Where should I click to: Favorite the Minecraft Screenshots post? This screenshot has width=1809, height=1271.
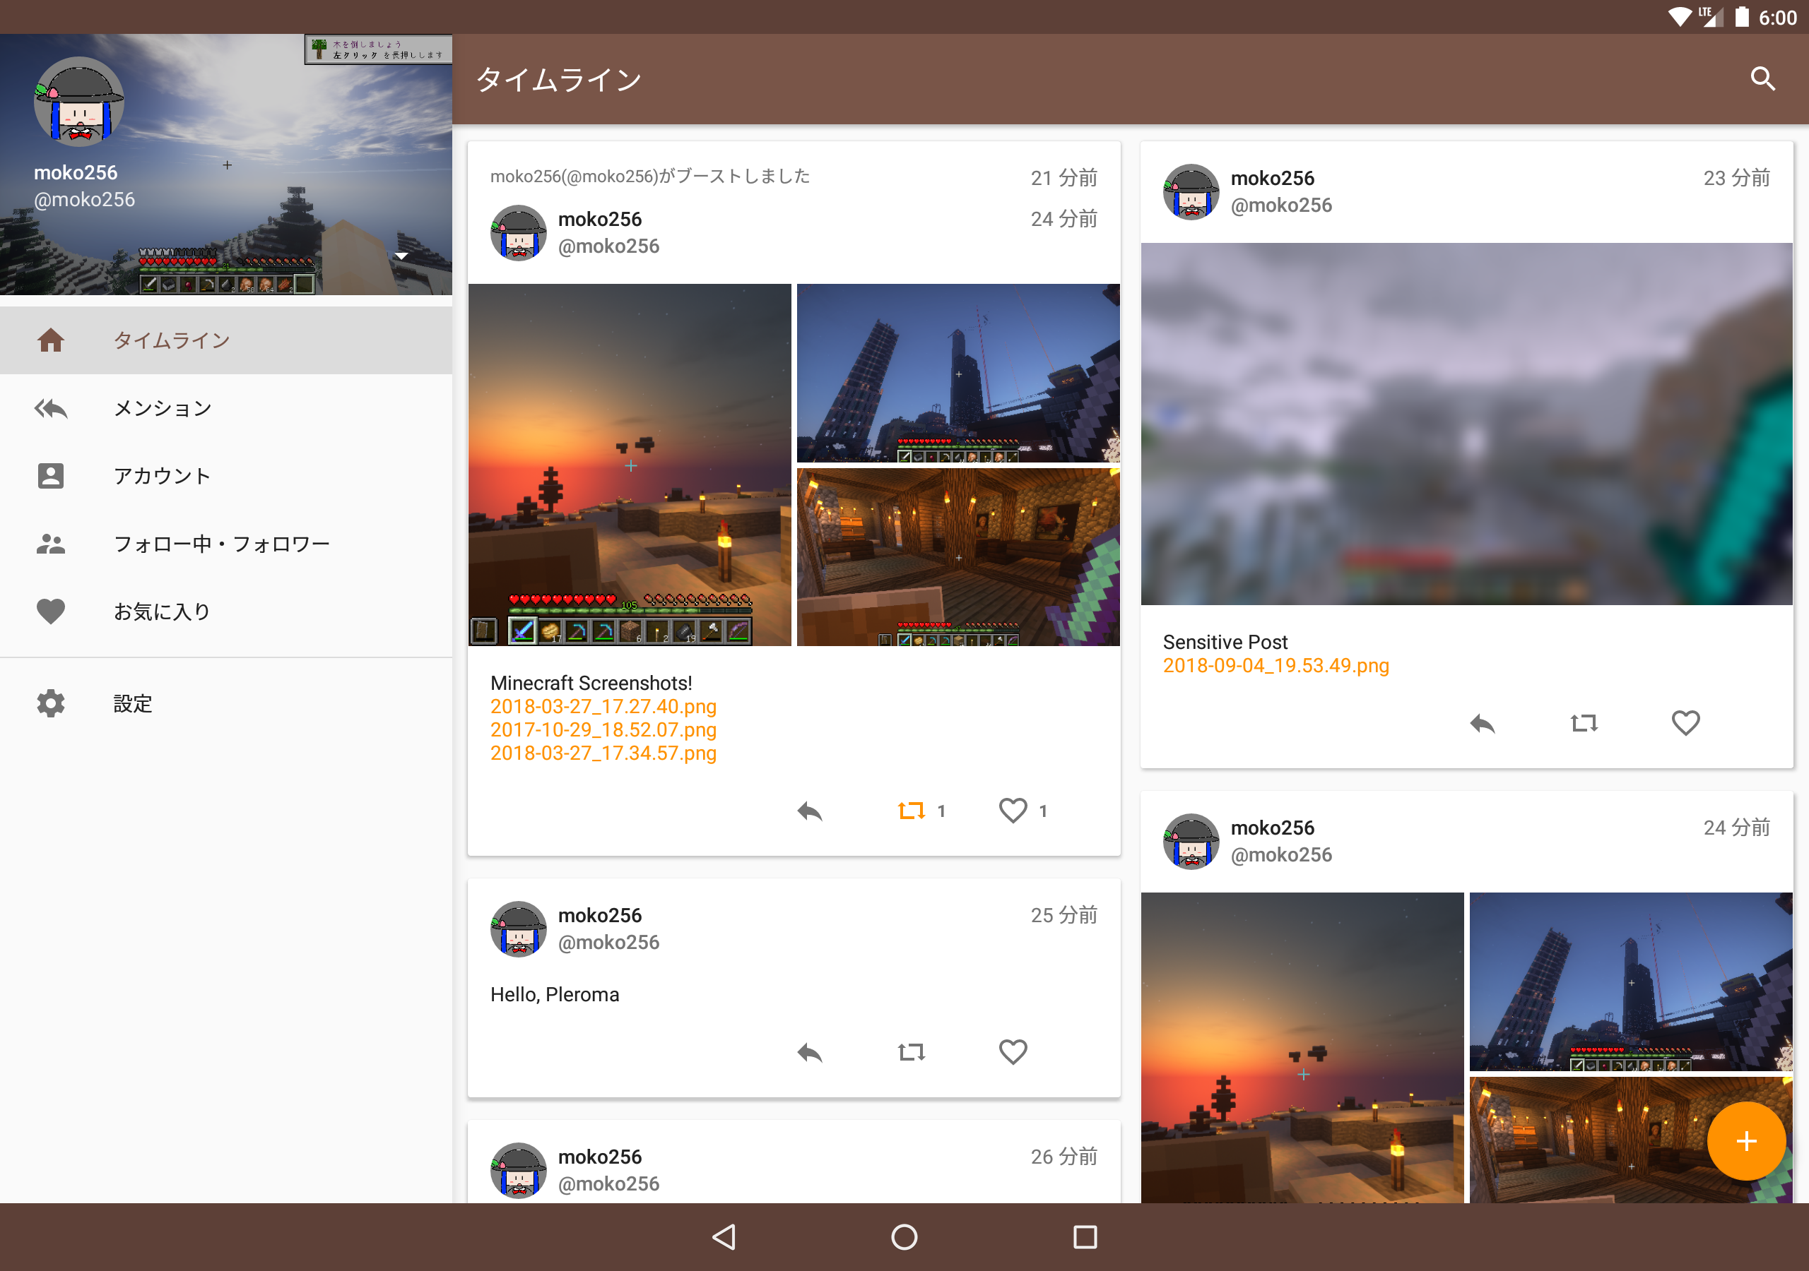(1013, 811)
